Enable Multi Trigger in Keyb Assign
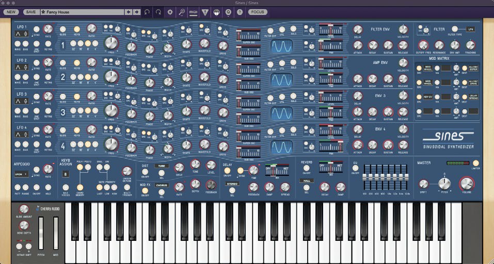The height and width of the screenshot is (264, 494). click(127, 187)
